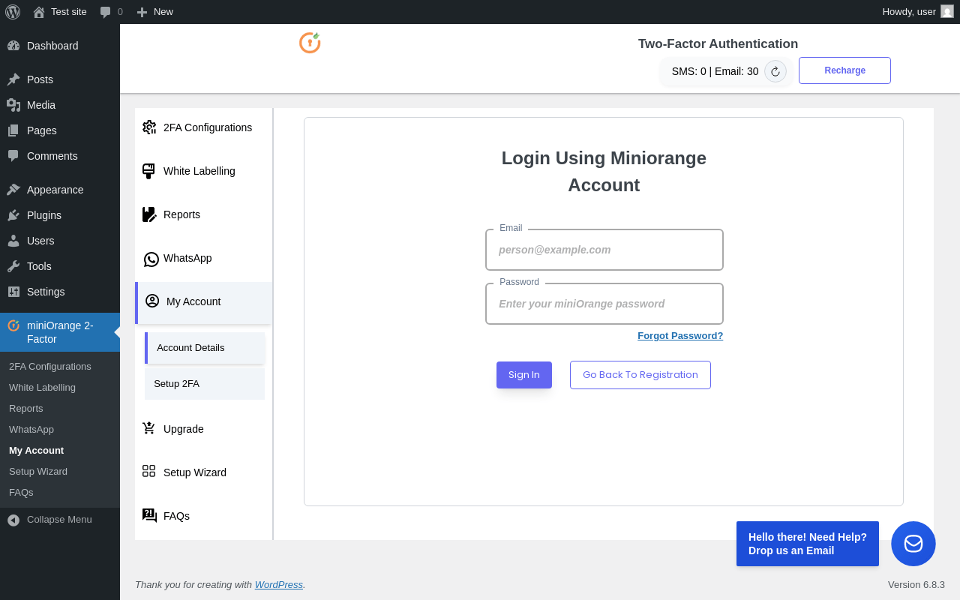This screenshot has height=600, width=960.
Task: Open Users in WordPress sidebar
Action: pos(60,241)
